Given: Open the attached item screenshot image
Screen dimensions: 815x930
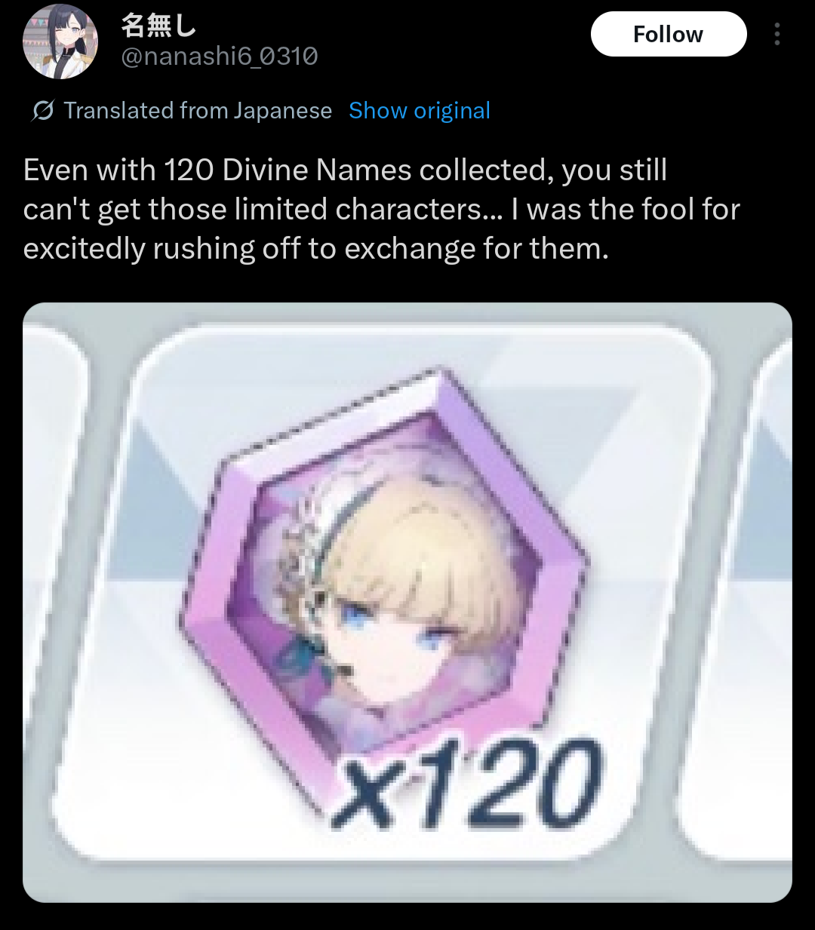Looking at the screenshot, I should coord(407,602).
